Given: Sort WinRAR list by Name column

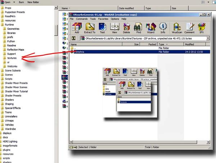Looking at the screenshot, I should click(x=96, y=44).
